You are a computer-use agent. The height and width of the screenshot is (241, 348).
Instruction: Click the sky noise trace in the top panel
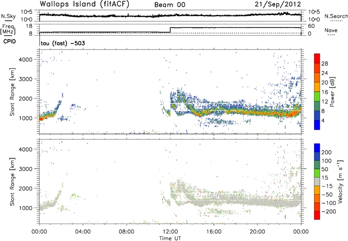[170, 15]
